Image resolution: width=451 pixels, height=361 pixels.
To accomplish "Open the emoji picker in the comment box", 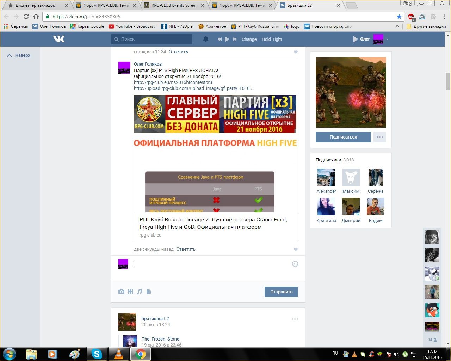I will click(295, 264).
